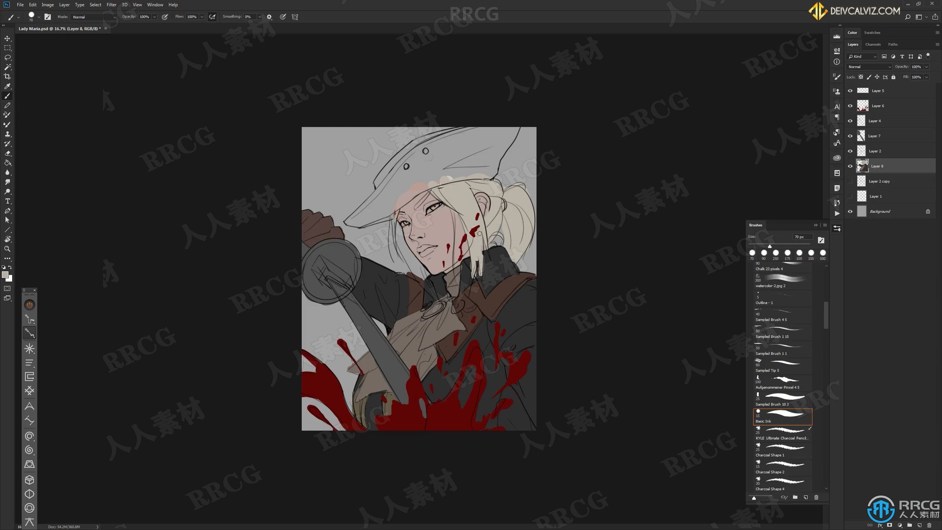Select the Eraser tool
The height and width of the screenshot is (530, 942).
click(7, 153)
